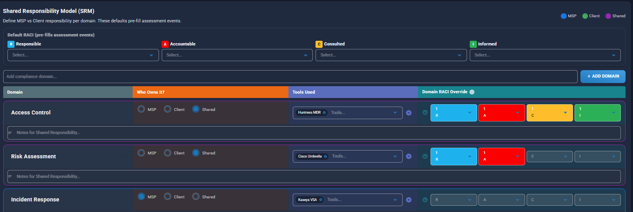Open Access Control green I override dropdown
This screenshot has width=633, height=212.
click(x=598, y=113)
